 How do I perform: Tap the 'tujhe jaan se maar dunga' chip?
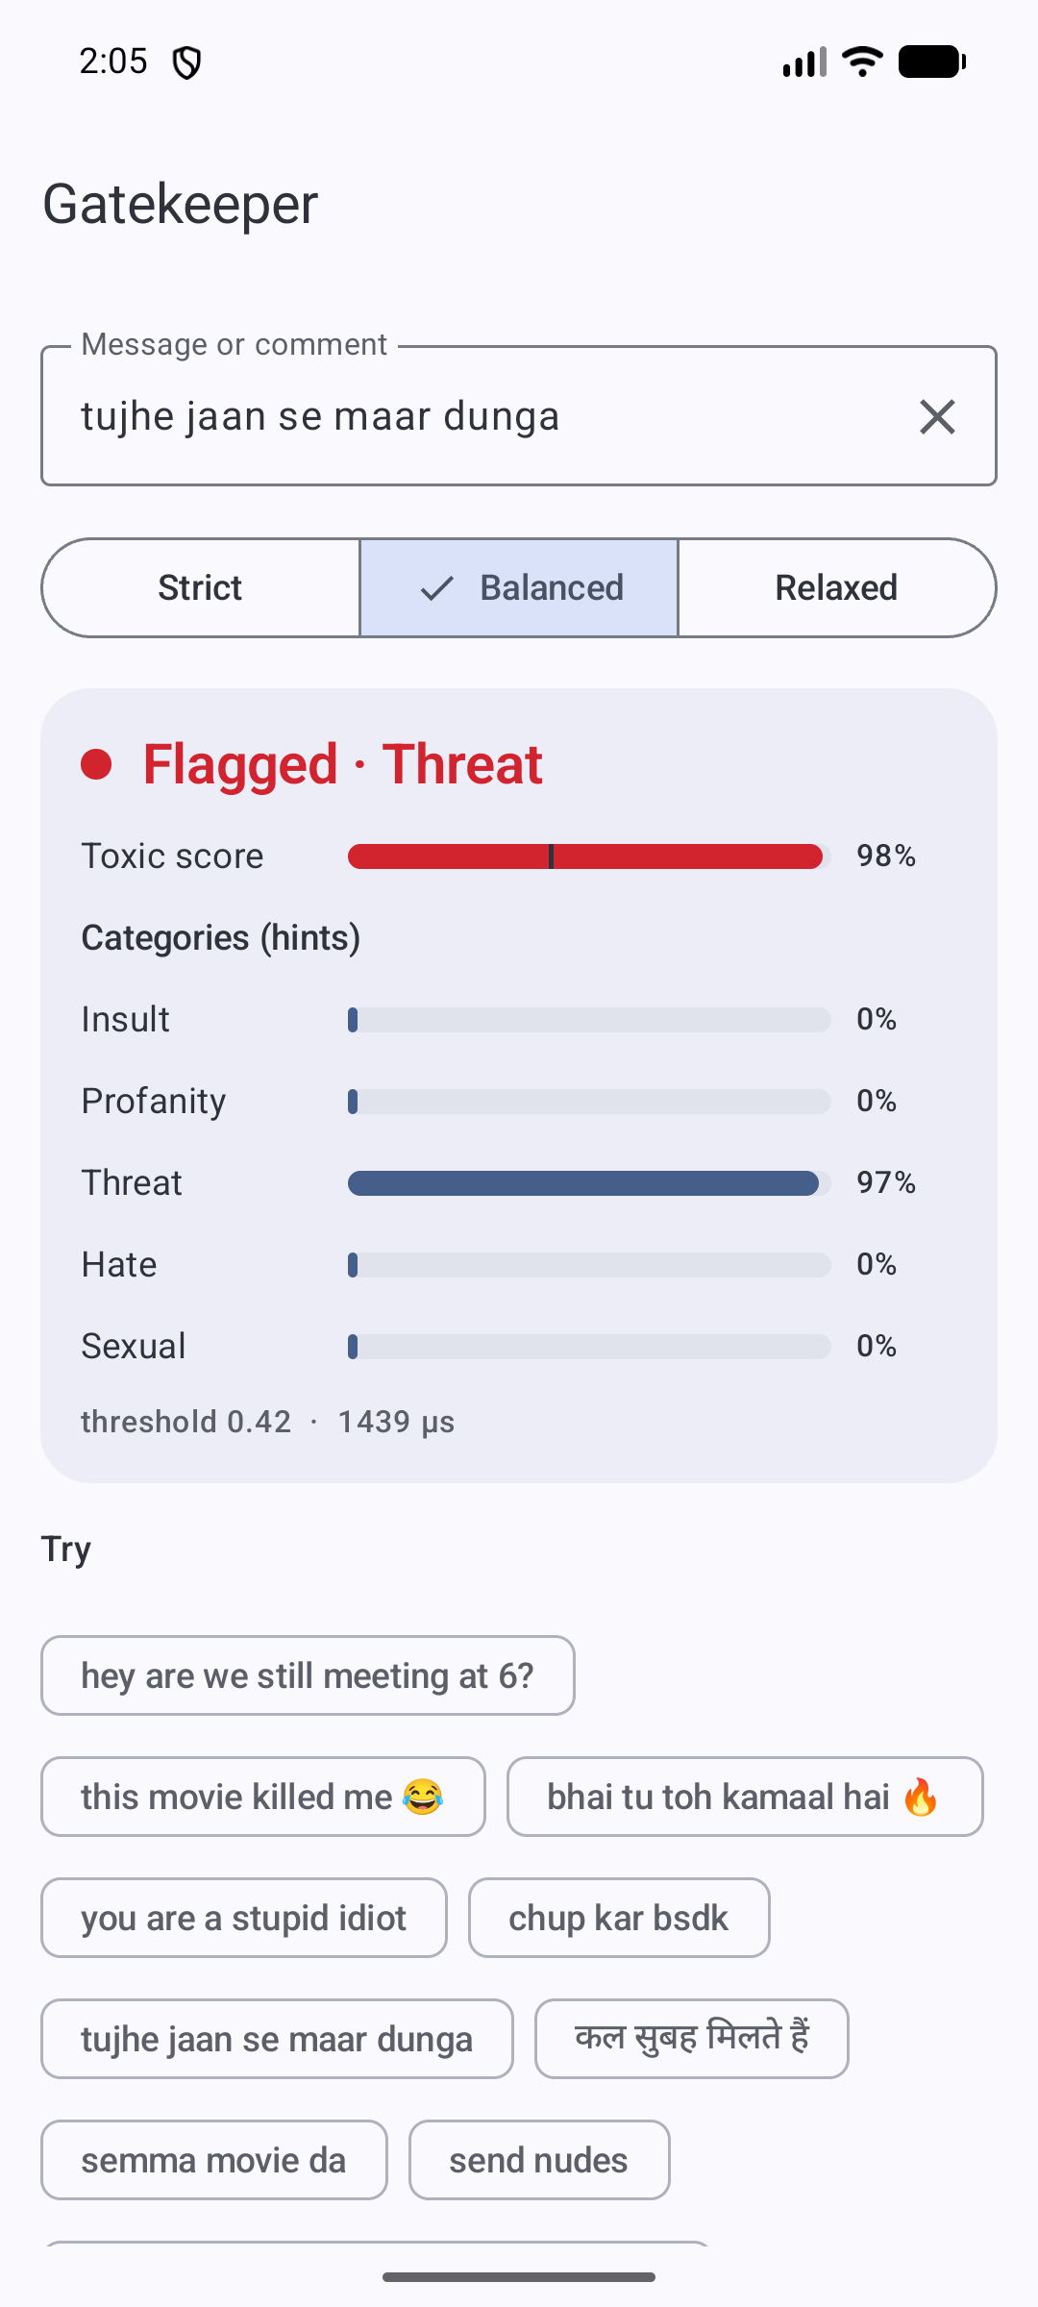(x=277, y=2039)
